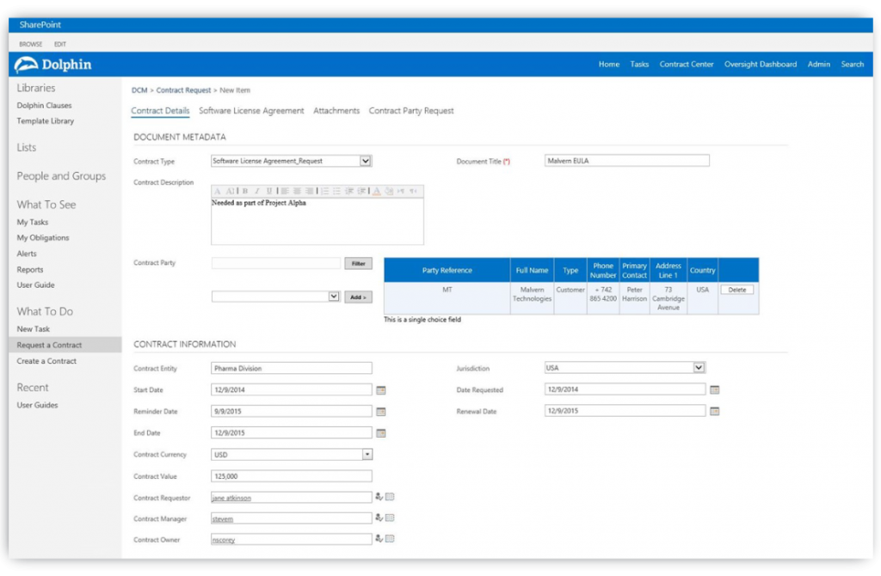The width and height of the screenshot is (881, 576).
Task: Apply italic formatting to the description text
Action: (257, 190)
